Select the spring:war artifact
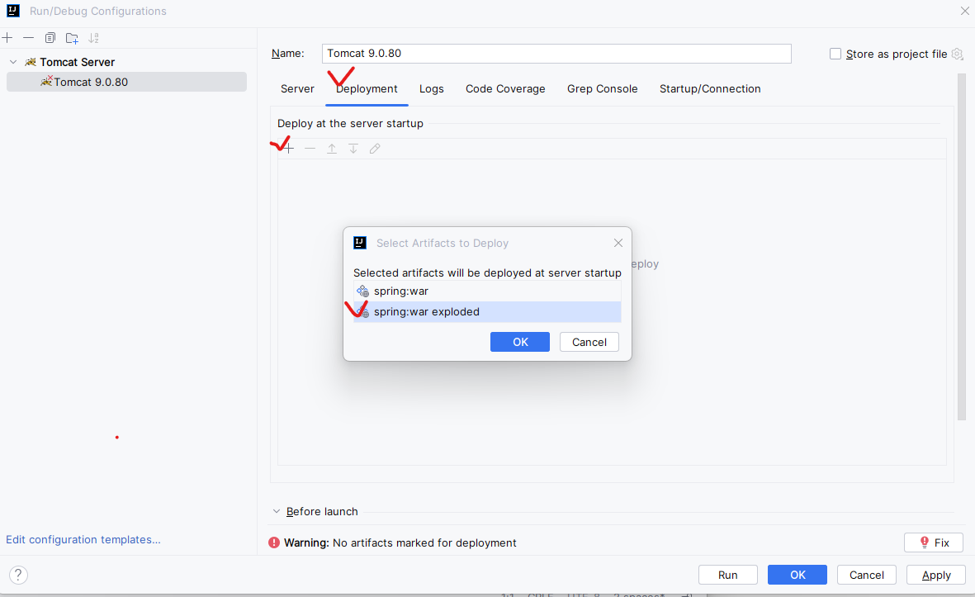 (487, 291)
